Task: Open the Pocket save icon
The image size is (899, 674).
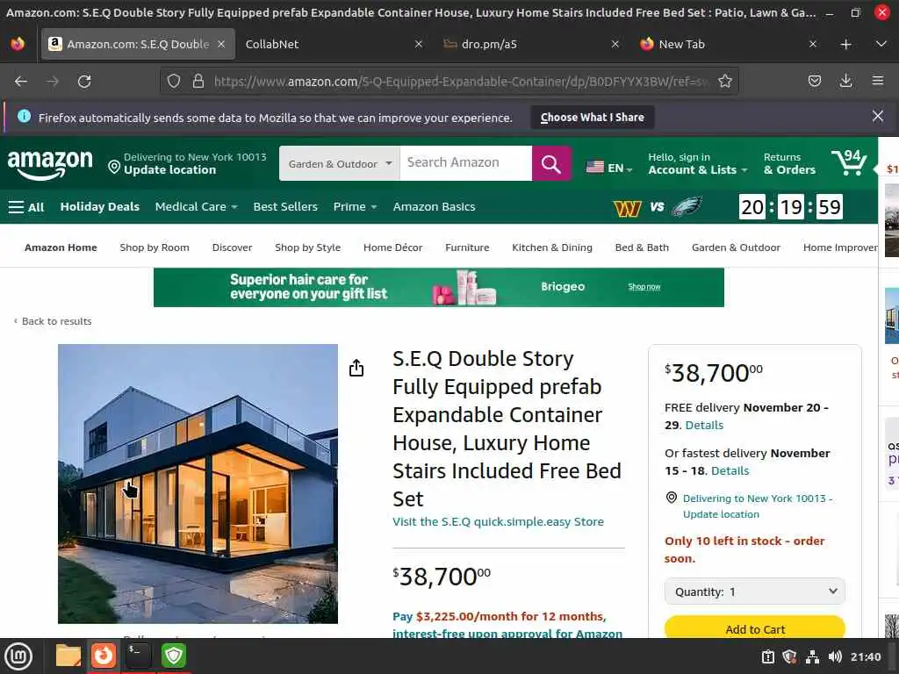Action: (814, 82)
